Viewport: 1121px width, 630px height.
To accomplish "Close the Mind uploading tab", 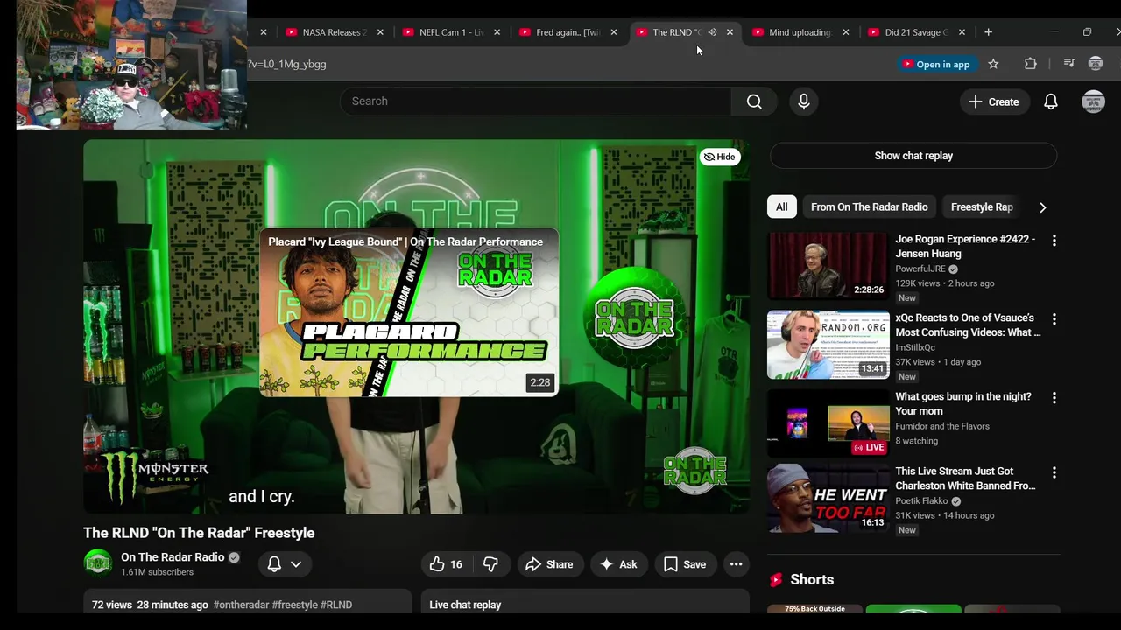I will pyautogui.click(x=845, y=32).
